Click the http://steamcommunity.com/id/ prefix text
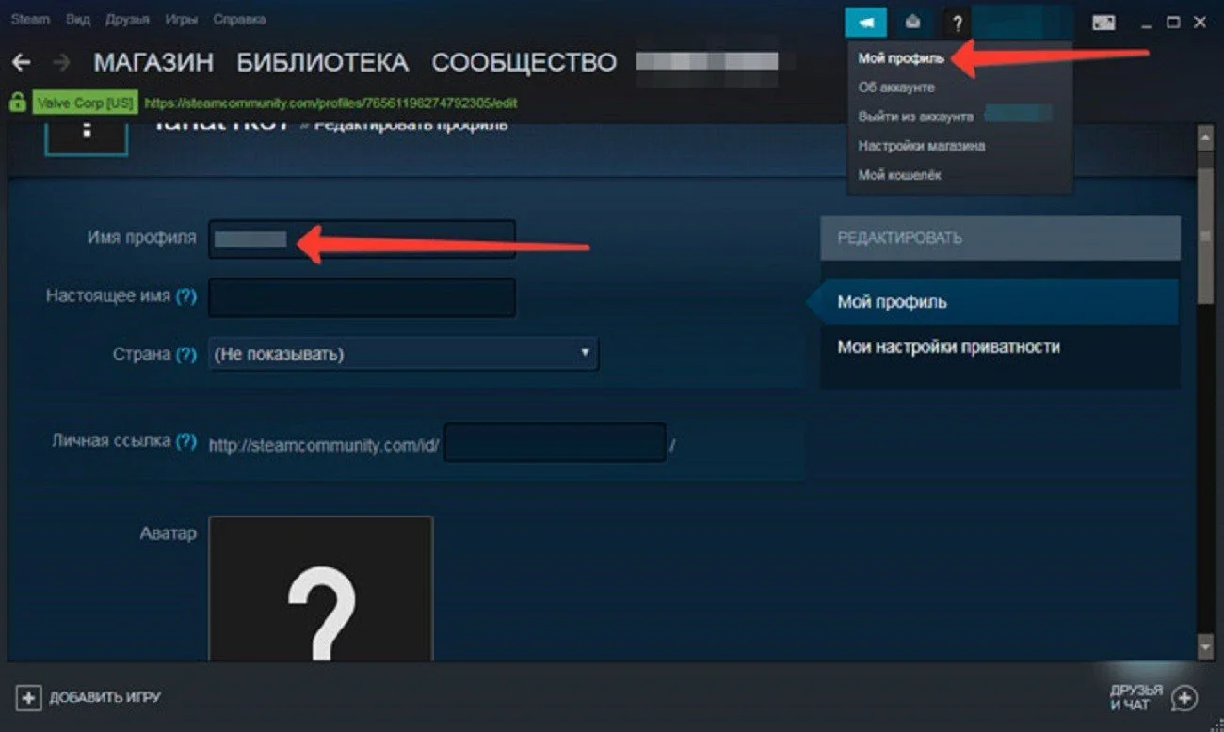Image resolution: width=1224 pixels, height=732 pixels. click(x=325, y=445)
